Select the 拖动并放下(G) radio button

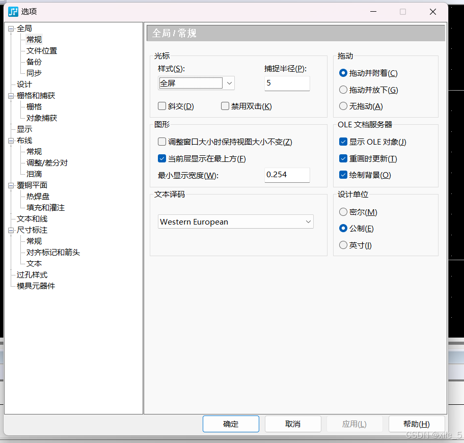click(343, 90)
